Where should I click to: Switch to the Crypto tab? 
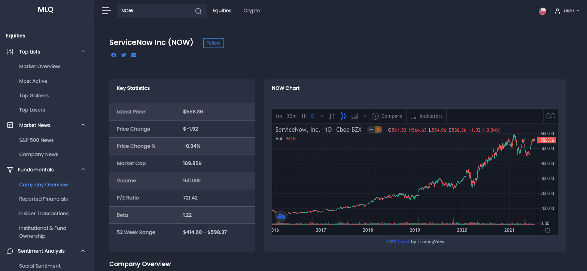point(252,11)
